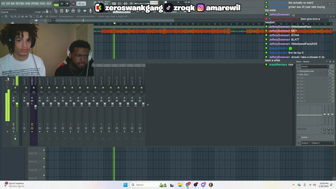Open the ADD menu
The image size is (336, 189).
13,3
